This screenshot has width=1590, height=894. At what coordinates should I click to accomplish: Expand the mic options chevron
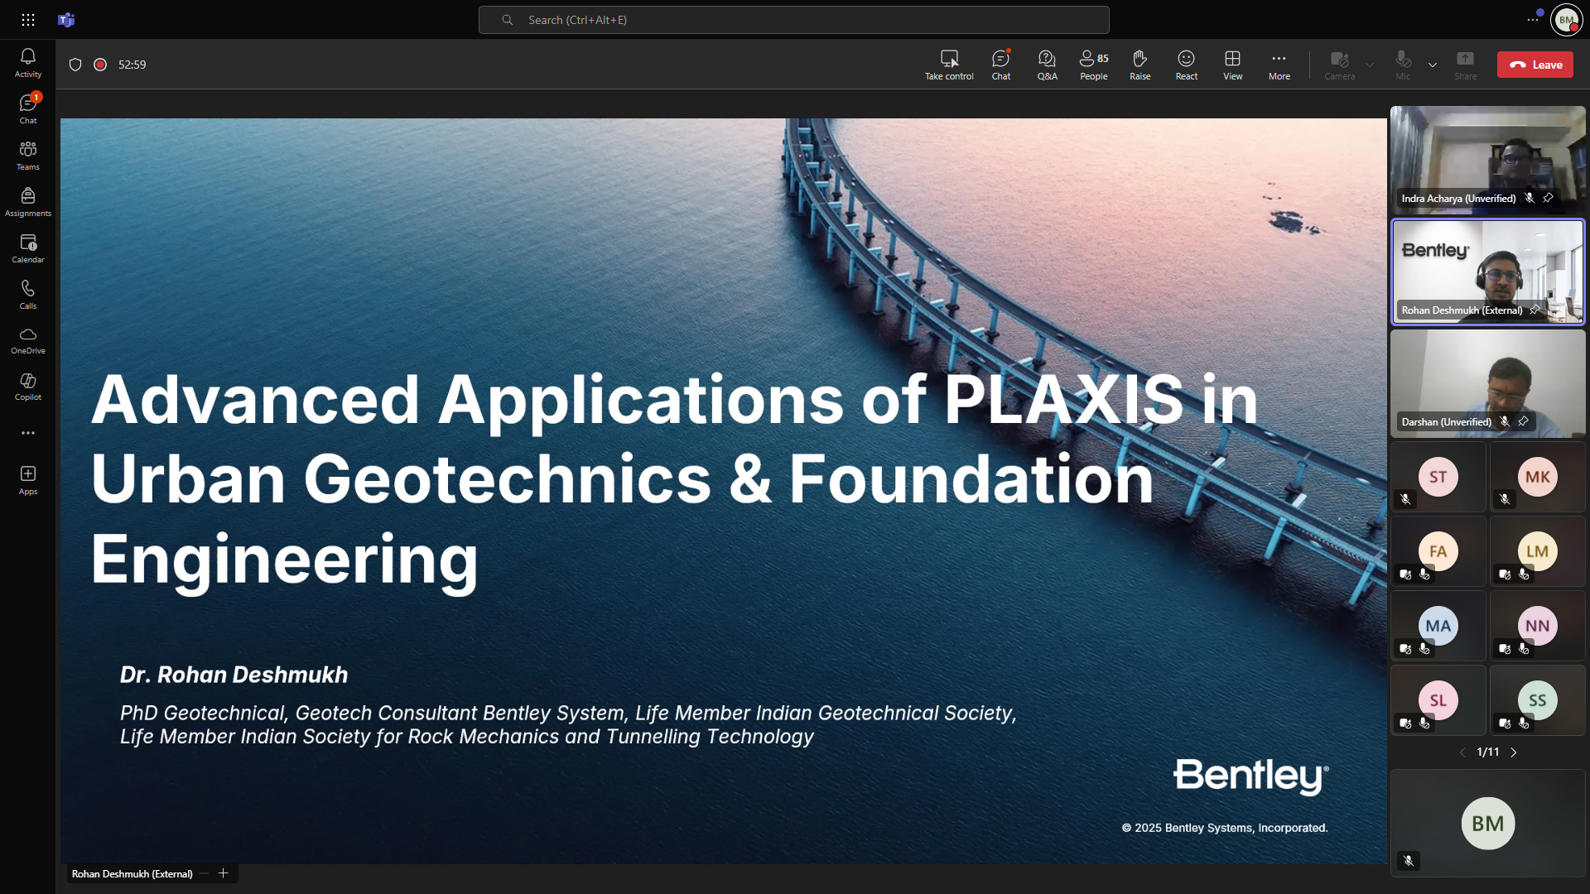click(1433, 65)
